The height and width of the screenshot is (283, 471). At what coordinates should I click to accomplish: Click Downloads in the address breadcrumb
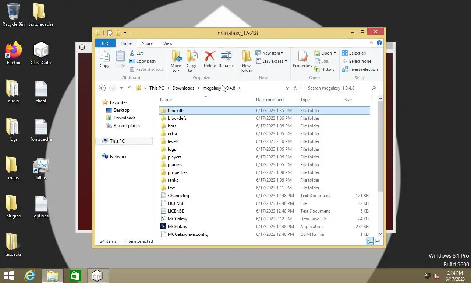[x=183, y=88]
